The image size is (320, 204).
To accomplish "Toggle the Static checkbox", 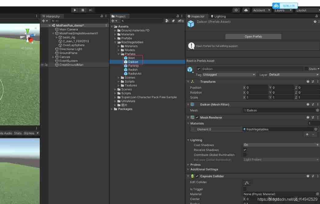I will pyautogui.click(x=306, y=69).
